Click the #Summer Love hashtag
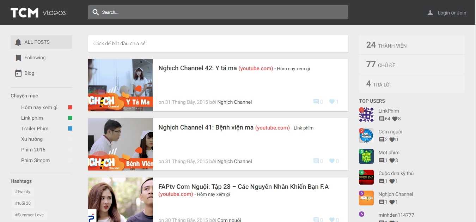Viewport: 476px width, 222px height. tap(29, 215)
